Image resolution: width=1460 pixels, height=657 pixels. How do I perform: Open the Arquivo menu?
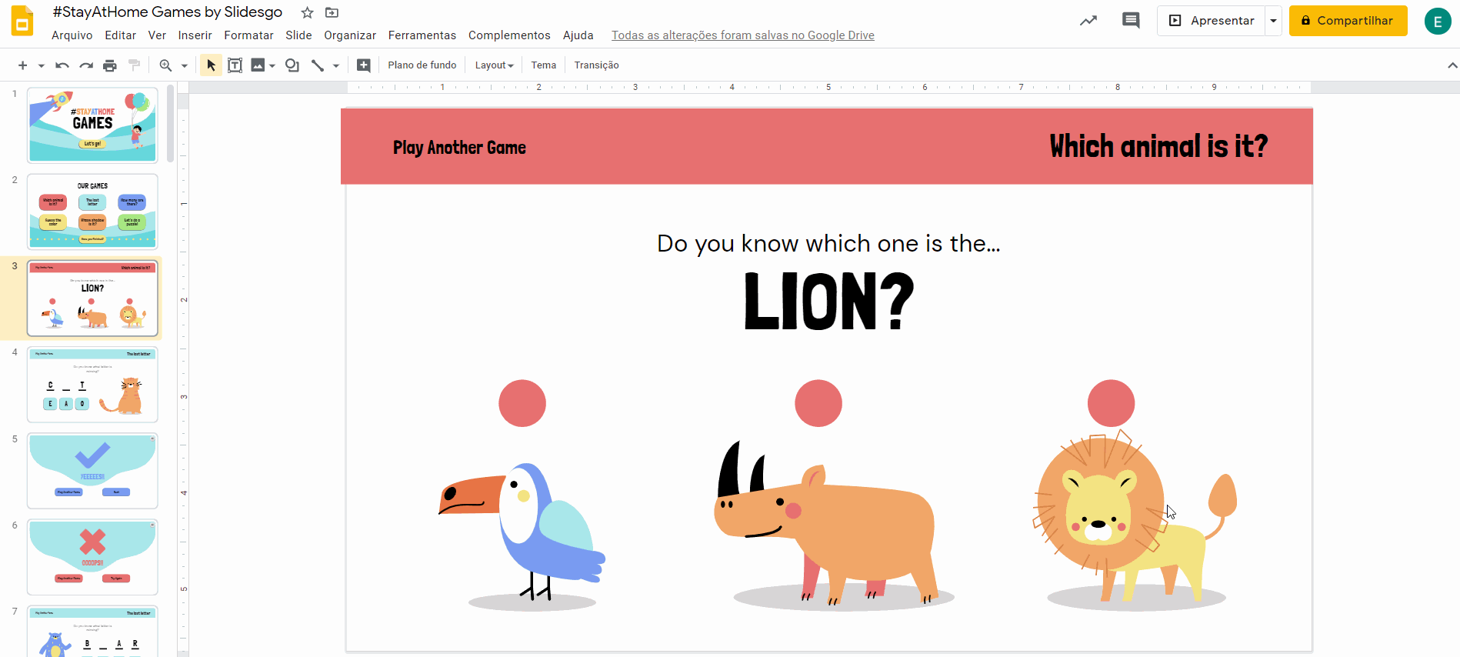[x=72, y=35]
